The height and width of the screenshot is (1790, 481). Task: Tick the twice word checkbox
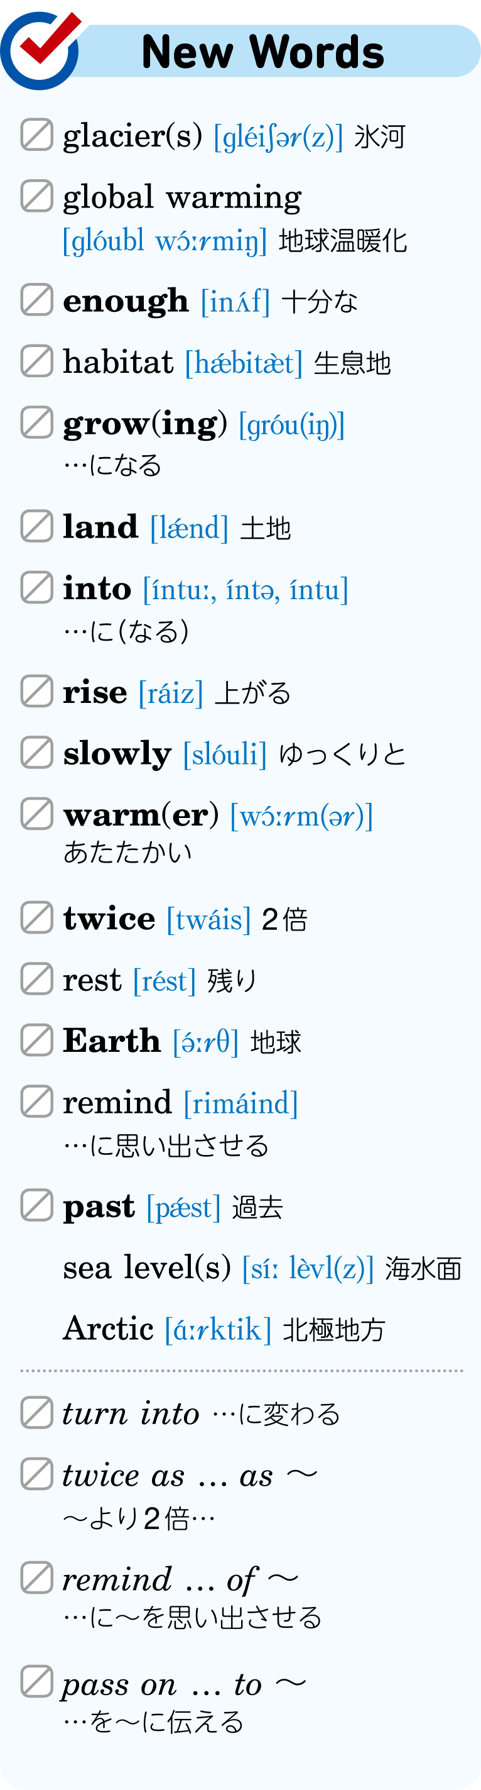pyautogui.click(x=37, y=918)
